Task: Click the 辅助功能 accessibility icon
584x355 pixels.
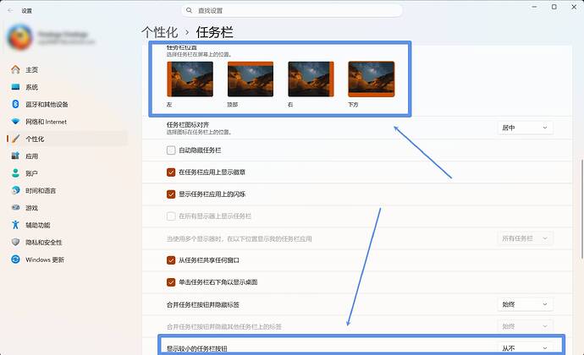Action: 15,225
